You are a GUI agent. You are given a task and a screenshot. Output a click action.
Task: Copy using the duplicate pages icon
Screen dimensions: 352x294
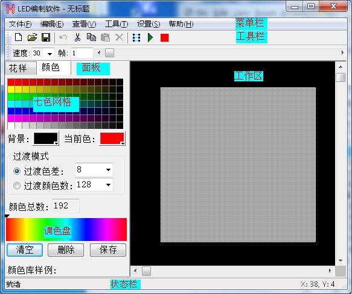tap(91, 37)
